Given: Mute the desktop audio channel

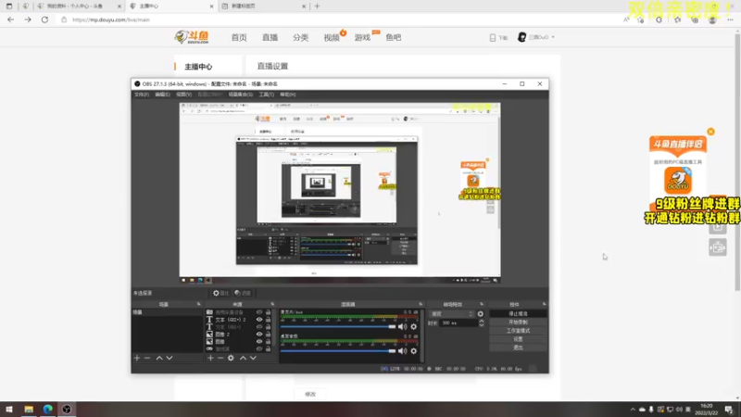Looking at the screenshot, I should [402, 351].
